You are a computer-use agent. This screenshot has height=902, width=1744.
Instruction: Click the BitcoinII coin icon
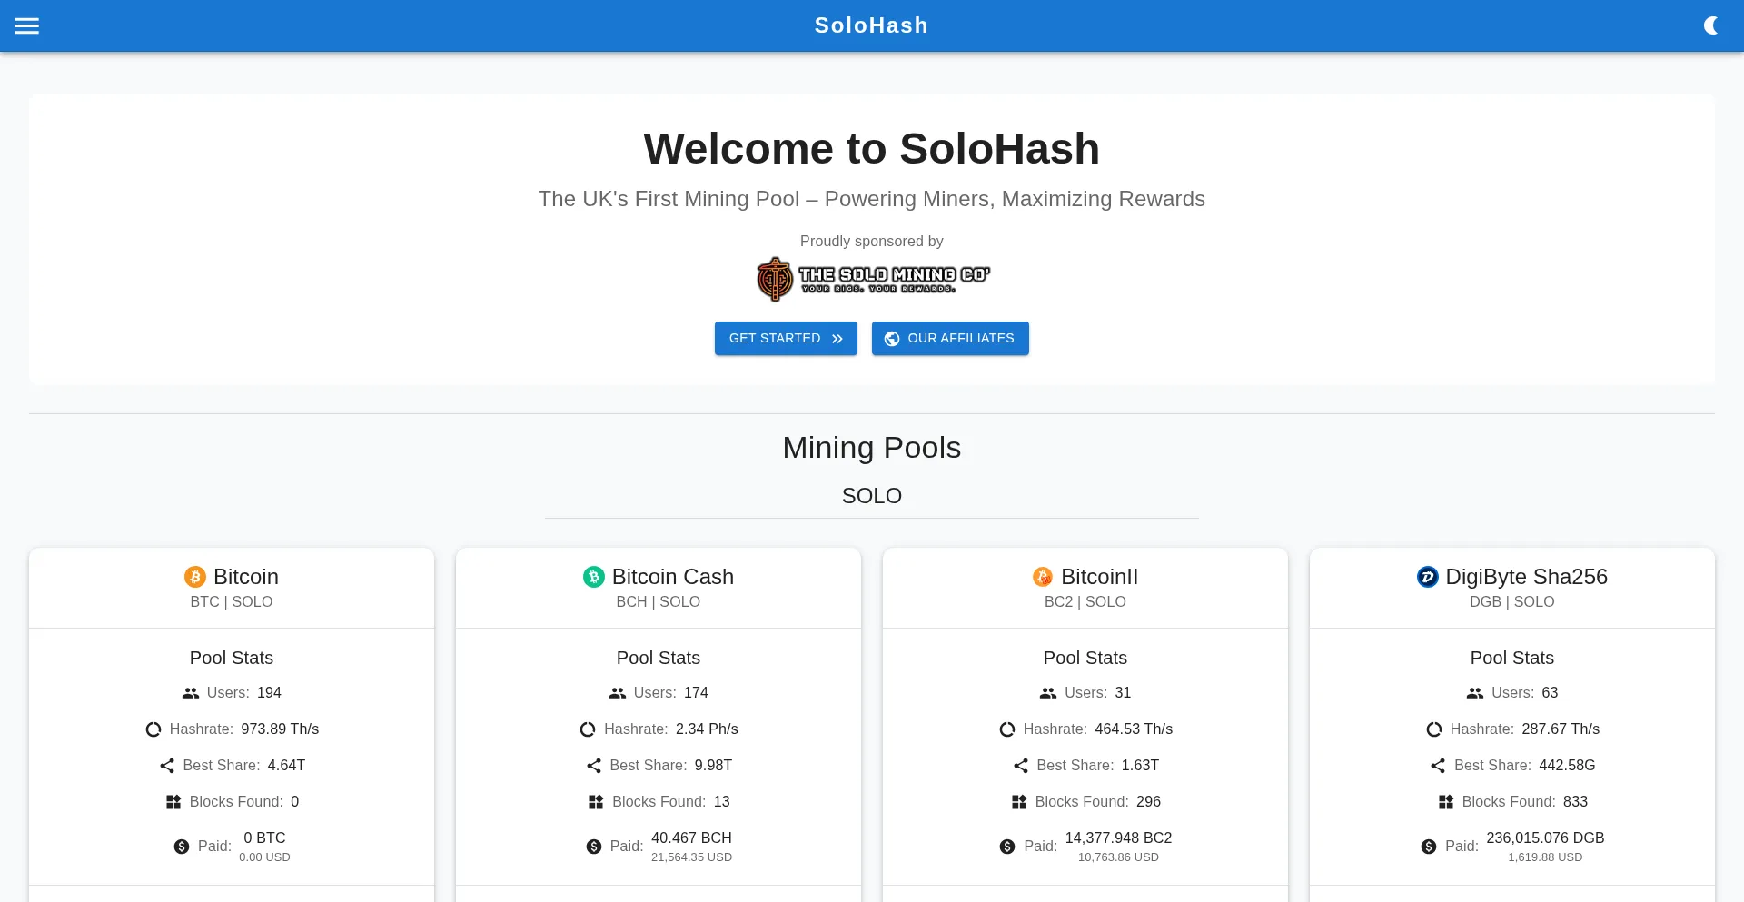(1043, 577)
